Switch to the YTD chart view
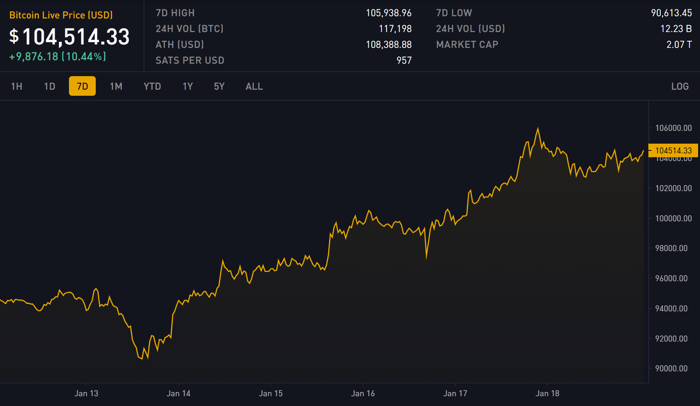700x406 pixels. [152, 86]
